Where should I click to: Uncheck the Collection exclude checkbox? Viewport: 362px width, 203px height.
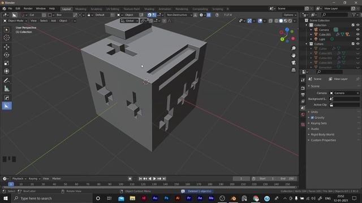coord(353,25)
